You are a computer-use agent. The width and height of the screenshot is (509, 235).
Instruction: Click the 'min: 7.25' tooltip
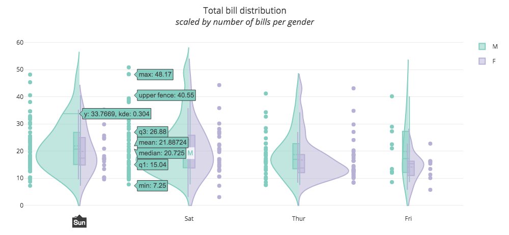(x=153, y=186)
